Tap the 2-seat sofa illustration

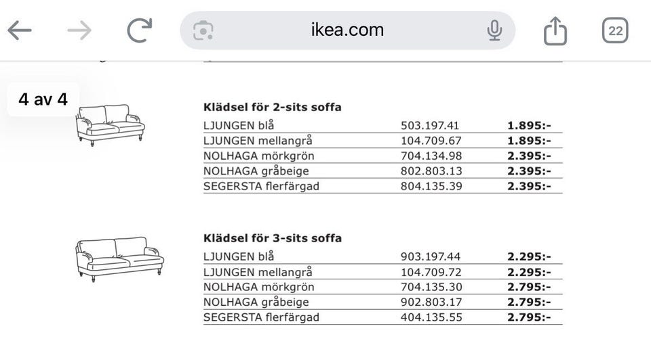[x=111, y=123]
